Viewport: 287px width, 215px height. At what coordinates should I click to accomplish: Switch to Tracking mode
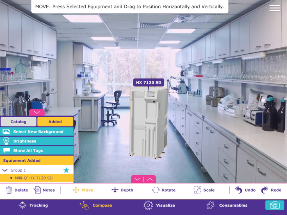(x=33, y=205)
